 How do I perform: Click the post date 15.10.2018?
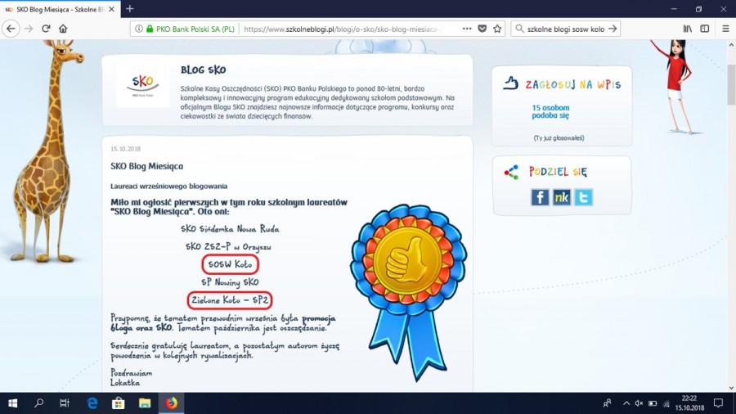(125, 149)
